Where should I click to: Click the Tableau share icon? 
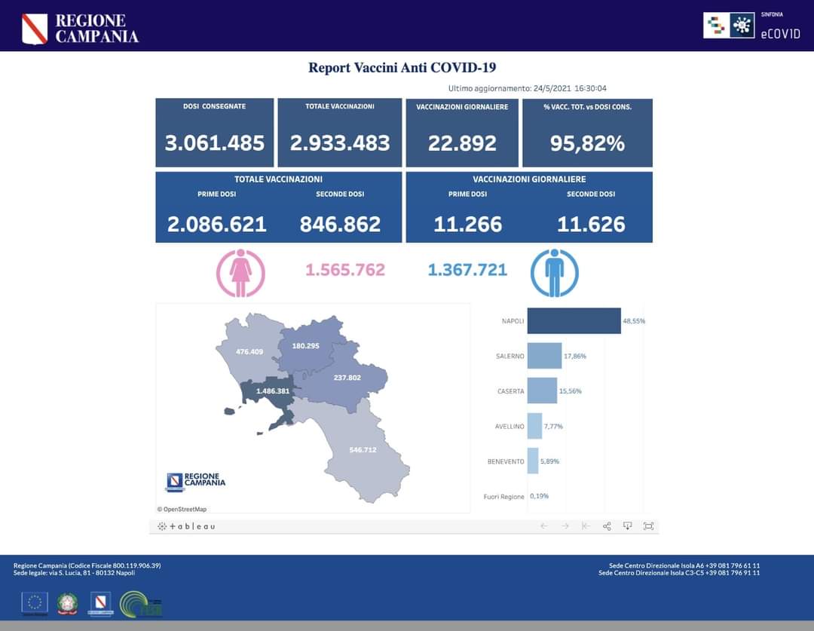607,526
